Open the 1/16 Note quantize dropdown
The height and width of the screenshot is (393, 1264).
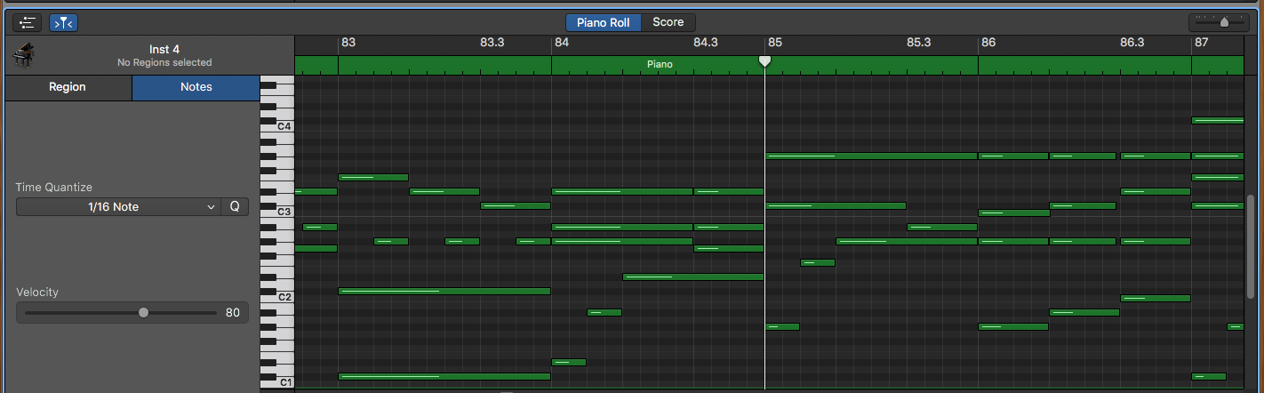tap(117, 207)
